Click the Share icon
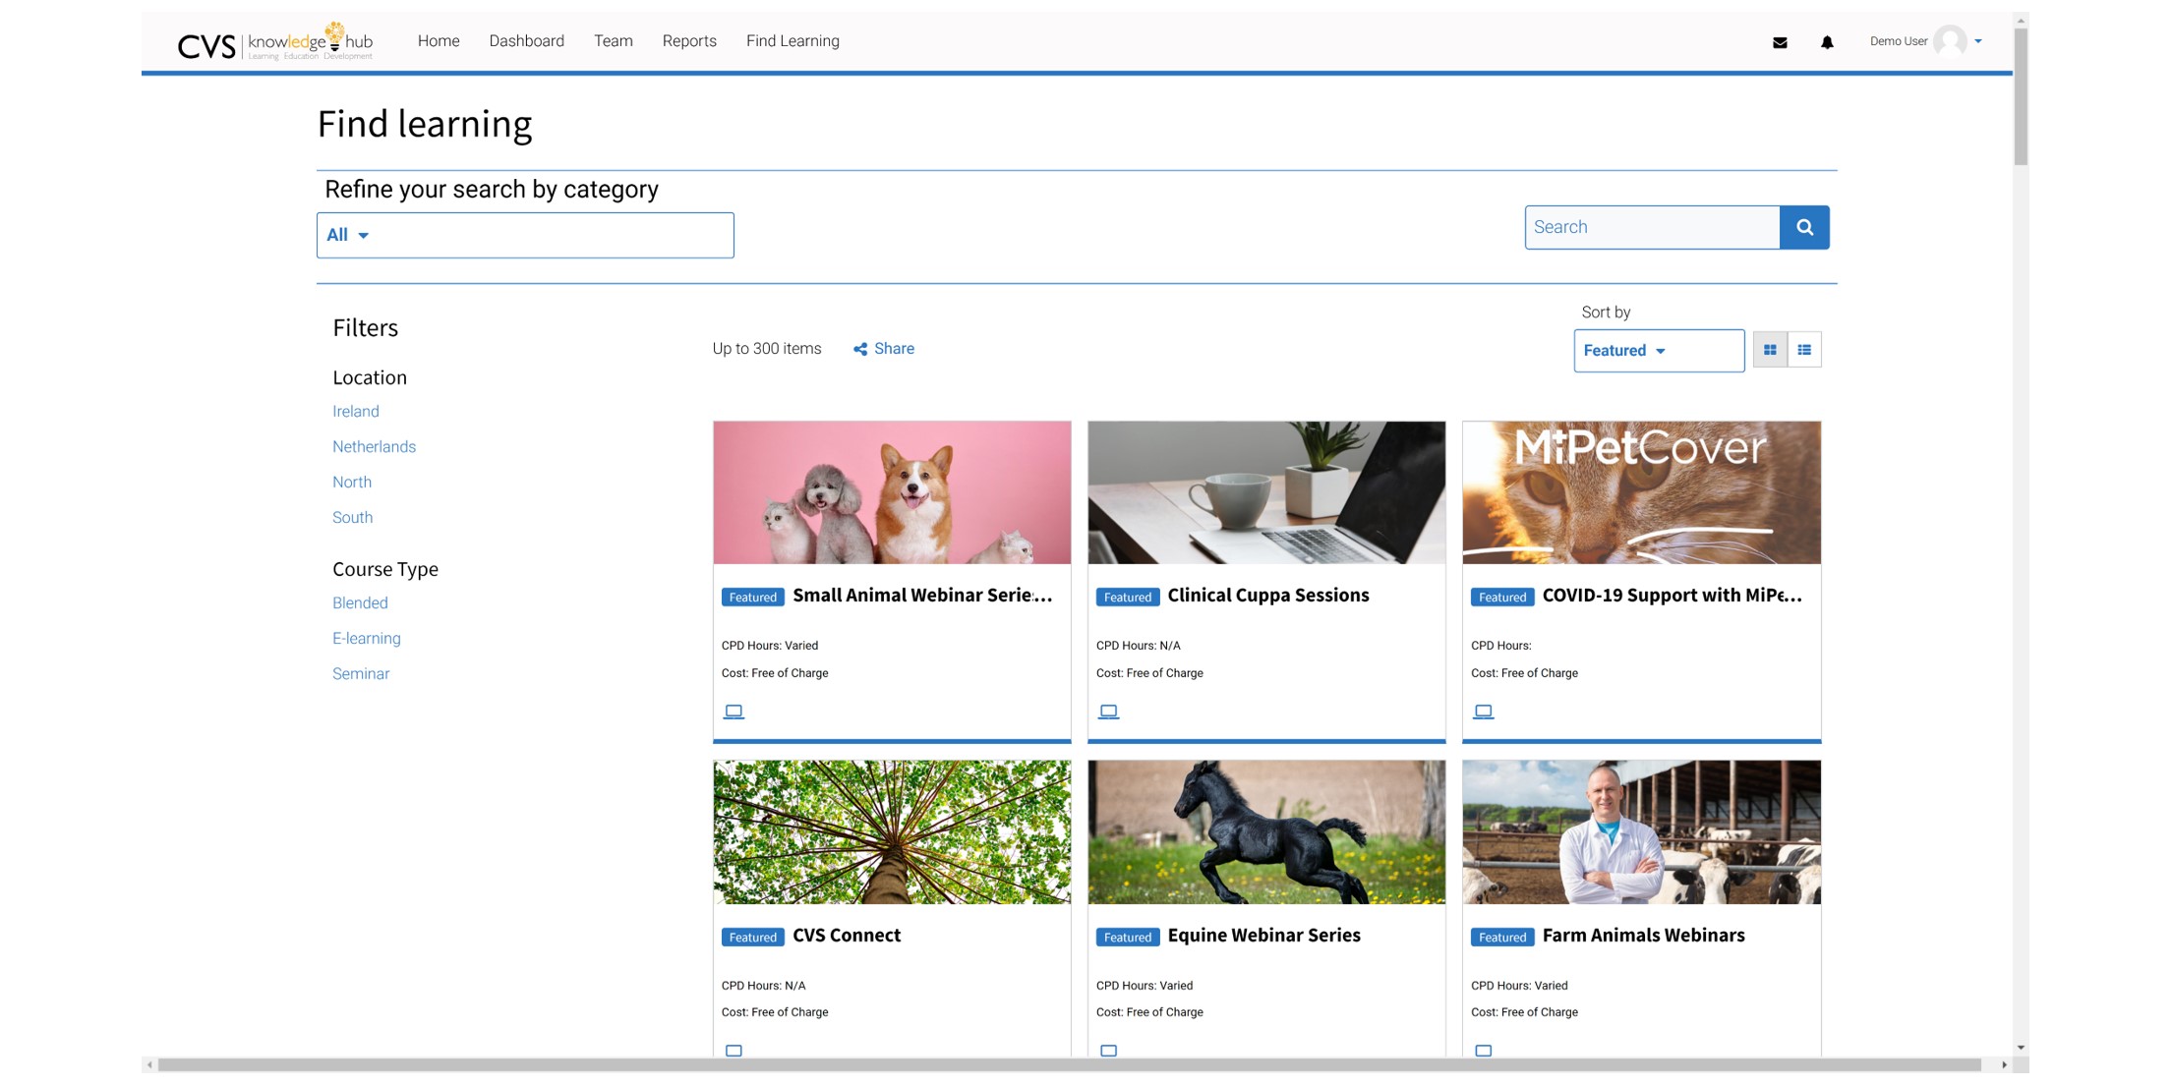This screenshot has height=1085, width=2172. tap(860, 349)
